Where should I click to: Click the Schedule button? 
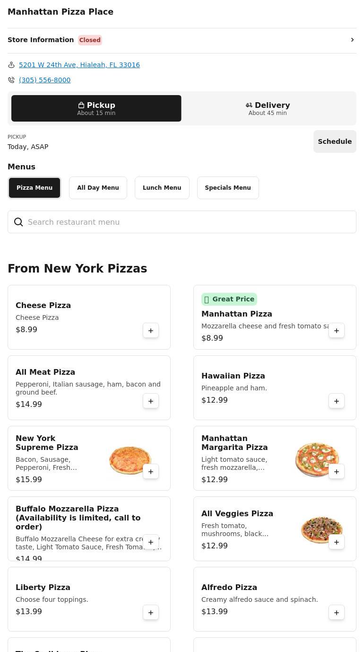coord(335,141)
